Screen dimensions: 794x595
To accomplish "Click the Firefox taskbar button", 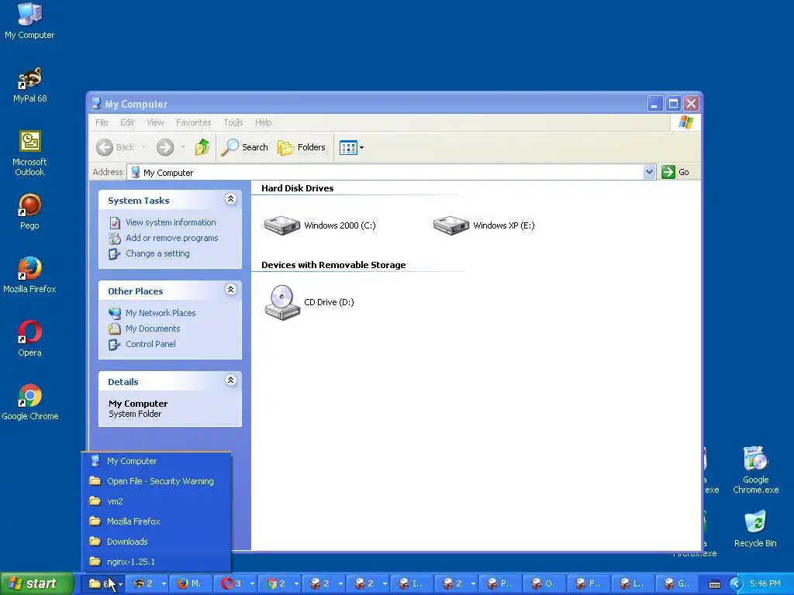I will point(191,584).
